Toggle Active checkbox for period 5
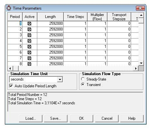The width and height of the screenshot is (152, 129). (29, 47)
